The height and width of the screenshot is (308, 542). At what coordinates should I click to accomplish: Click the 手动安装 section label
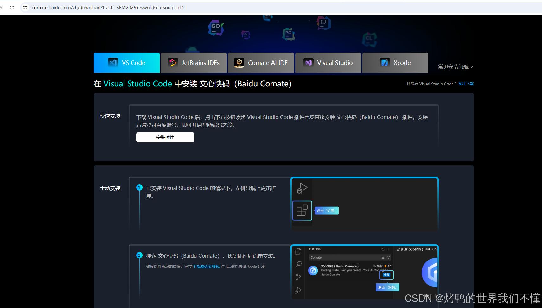[x=110, y=188]
